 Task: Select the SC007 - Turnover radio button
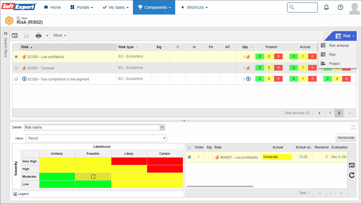point(16,68)
